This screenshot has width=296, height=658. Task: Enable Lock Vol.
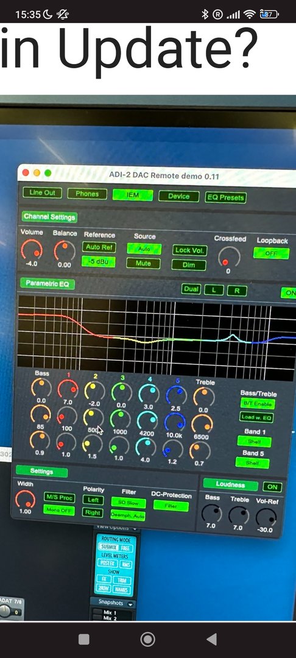pyautogui.click(x=189, y=250)
